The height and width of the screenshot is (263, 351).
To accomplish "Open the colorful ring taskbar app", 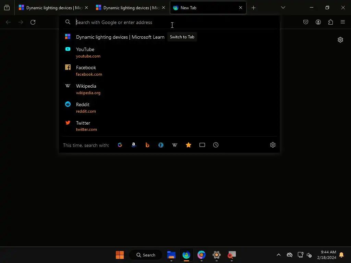I will pyautogui.click(x=202, y=255).
